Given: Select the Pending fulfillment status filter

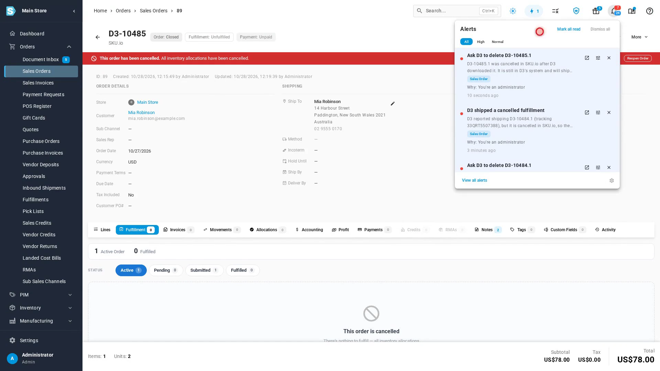Looking at the screenshot, I should point(166,270).
